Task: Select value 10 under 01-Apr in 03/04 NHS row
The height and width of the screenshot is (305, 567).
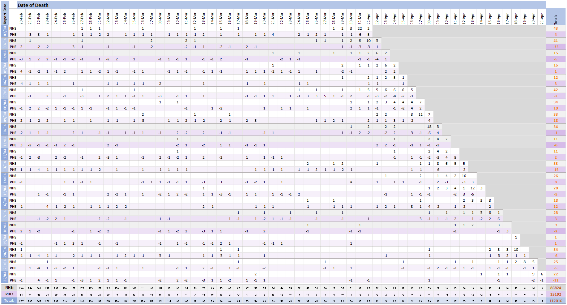Action: pyautogui.click(x=368, y=41)
